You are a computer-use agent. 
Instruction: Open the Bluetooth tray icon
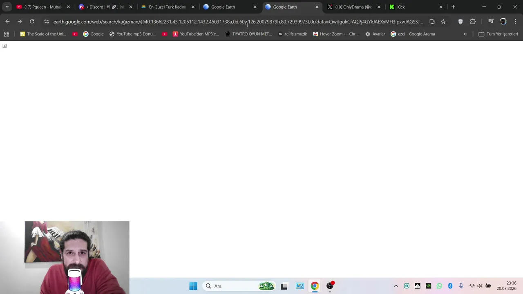450,286
